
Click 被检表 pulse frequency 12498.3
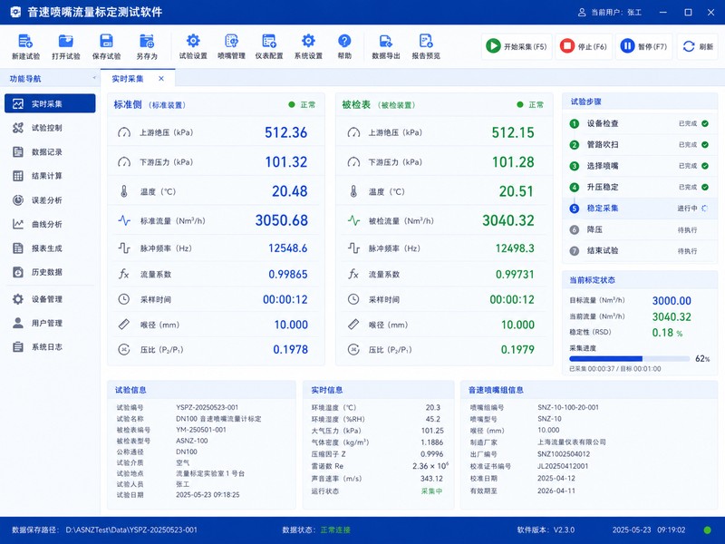tap(515, 248)
